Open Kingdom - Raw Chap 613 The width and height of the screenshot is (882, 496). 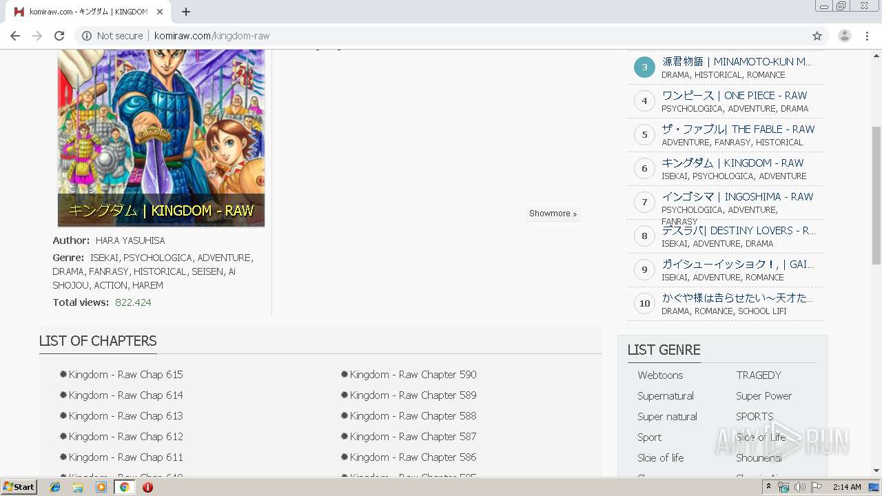[x=125, y=416]
